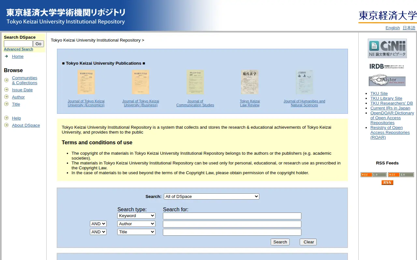Image resolution: width=417 pixels, height=260 pixels.
Task: Open the Title search type dropdown
Action: point(136,232)
